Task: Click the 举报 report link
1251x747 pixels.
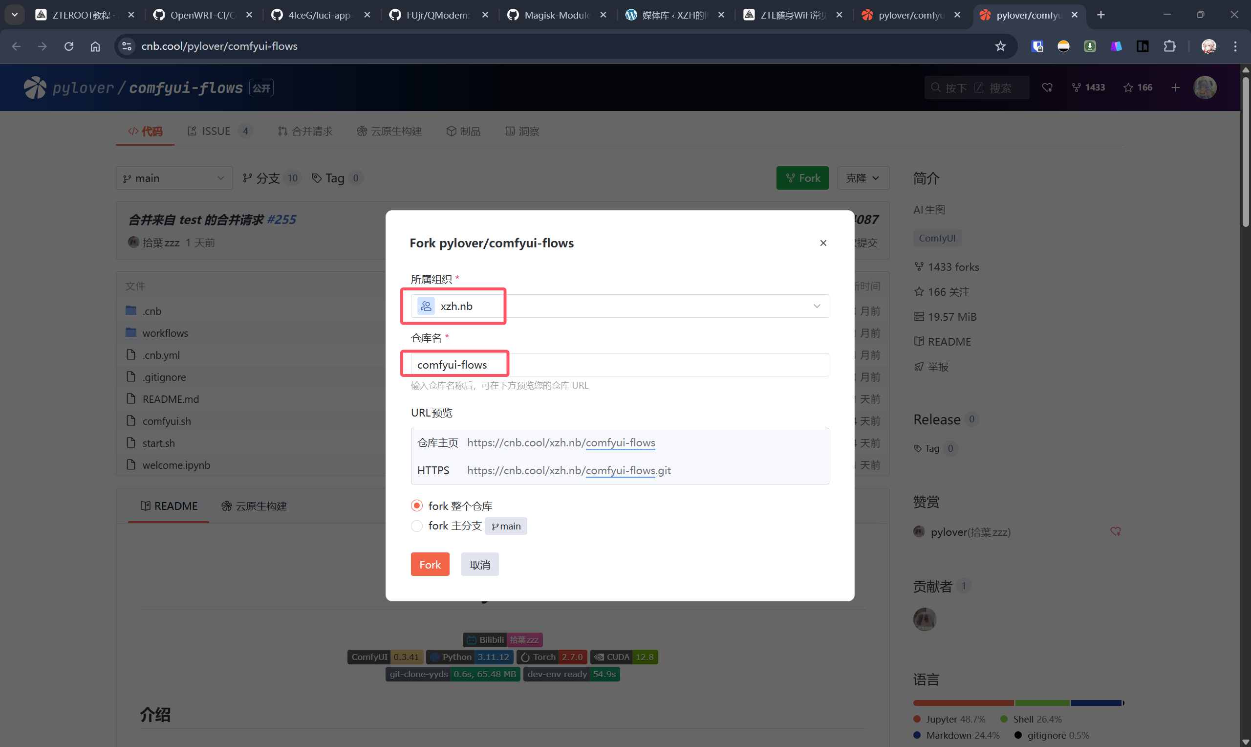Action: click(x=931, y=367)
